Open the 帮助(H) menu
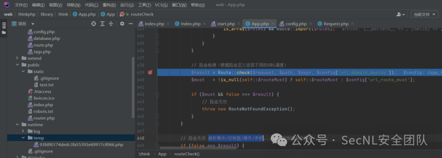Screen dimensions: 442x158 [198, 5]
